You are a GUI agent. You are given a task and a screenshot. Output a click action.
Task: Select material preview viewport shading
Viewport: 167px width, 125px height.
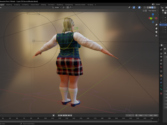[x=152, y=8]
